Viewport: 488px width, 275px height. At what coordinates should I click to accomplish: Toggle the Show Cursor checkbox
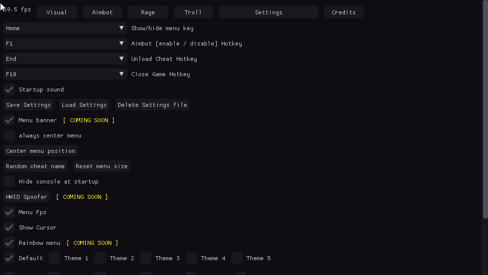pos(9,228)
